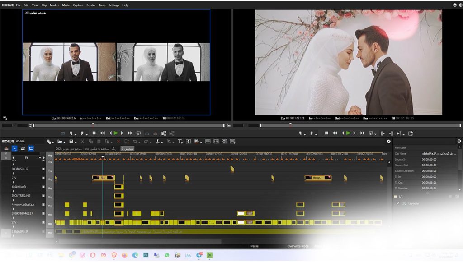Click the Copy icon on timeline toolbar
This screenshot has height=262, width=463.
[x=90, y=142]
